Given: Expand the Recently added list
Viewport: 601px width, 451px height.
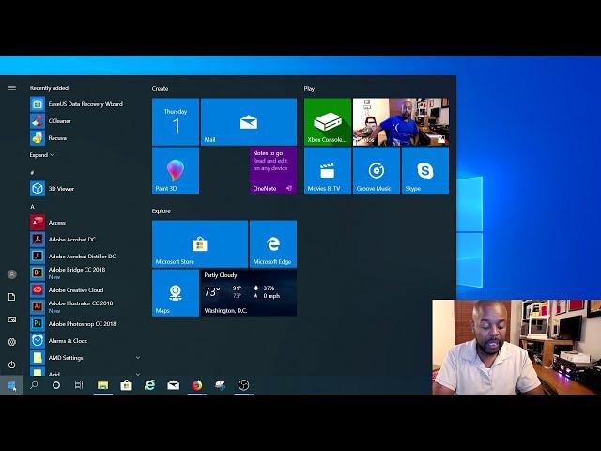Looking at the screenshot, I should tap(41, 154).
